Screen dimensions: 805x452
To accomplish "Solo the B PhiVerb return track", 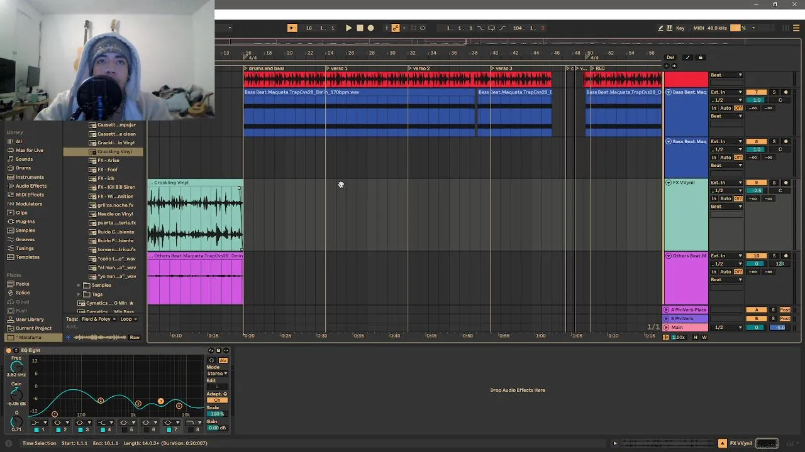I will [774, 319].
